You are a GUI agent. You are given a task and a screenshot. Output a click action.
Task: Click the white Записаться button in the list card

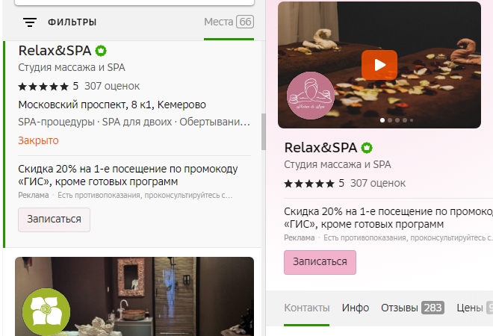coord(54,220)
